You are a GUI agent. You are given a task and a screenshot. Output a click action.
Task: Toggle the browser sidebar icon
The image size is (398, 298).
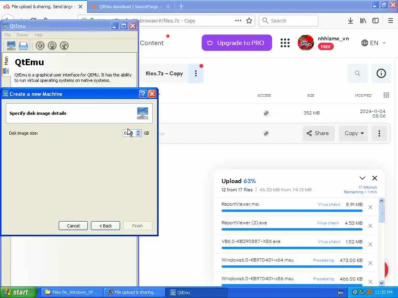[375, 21]
